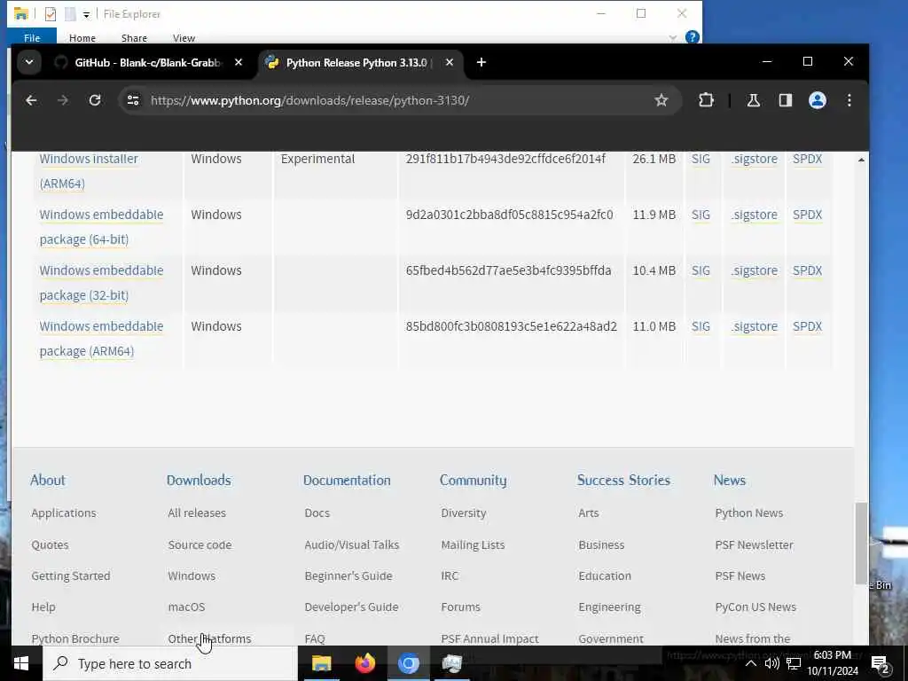
Task: Bookmark this page with star icon
Action: [x=661, y=100]
